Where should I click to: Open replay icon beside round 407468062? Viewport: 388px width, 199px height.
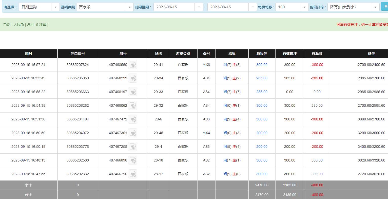133,106
